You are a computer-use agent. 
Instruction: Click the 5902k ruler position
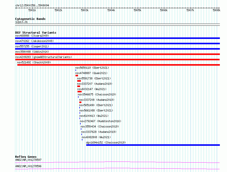[58, 10]
